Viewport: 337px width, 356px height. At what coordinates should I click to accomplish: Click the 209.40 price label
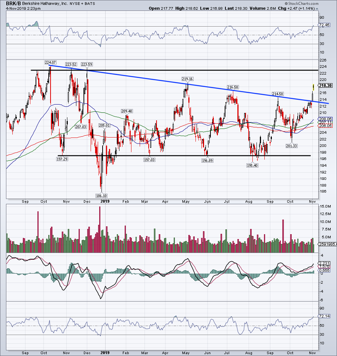[x=127, y=111]
